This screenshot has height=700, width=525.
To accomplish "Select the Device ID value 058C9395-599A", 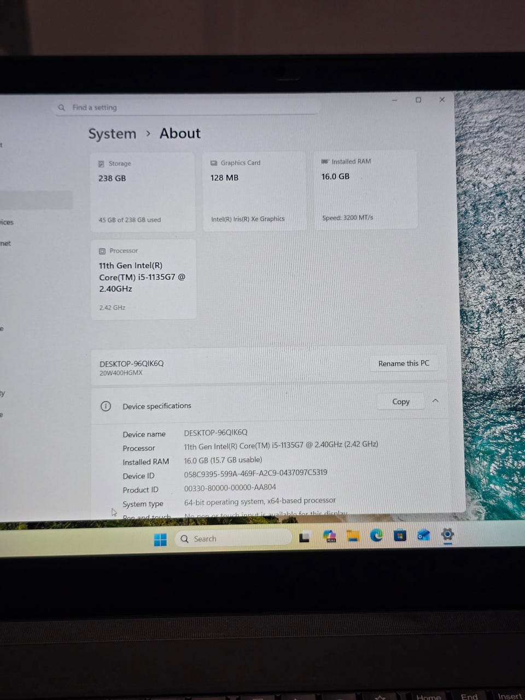I will click(255, 472).
